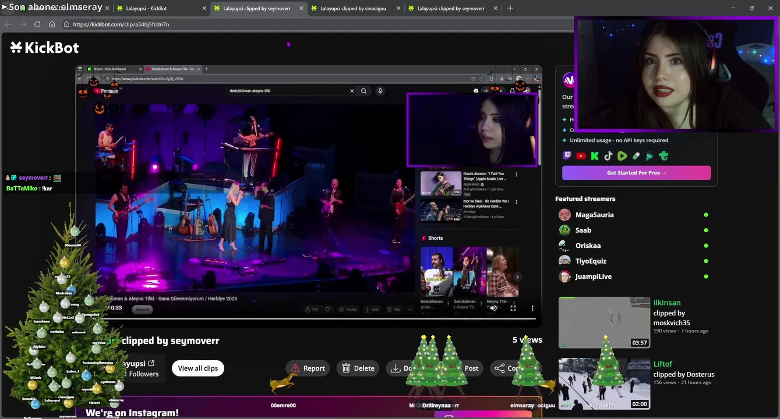Select the pill-shaped platform icon
The image size is (780, 419).
(636, 156)
